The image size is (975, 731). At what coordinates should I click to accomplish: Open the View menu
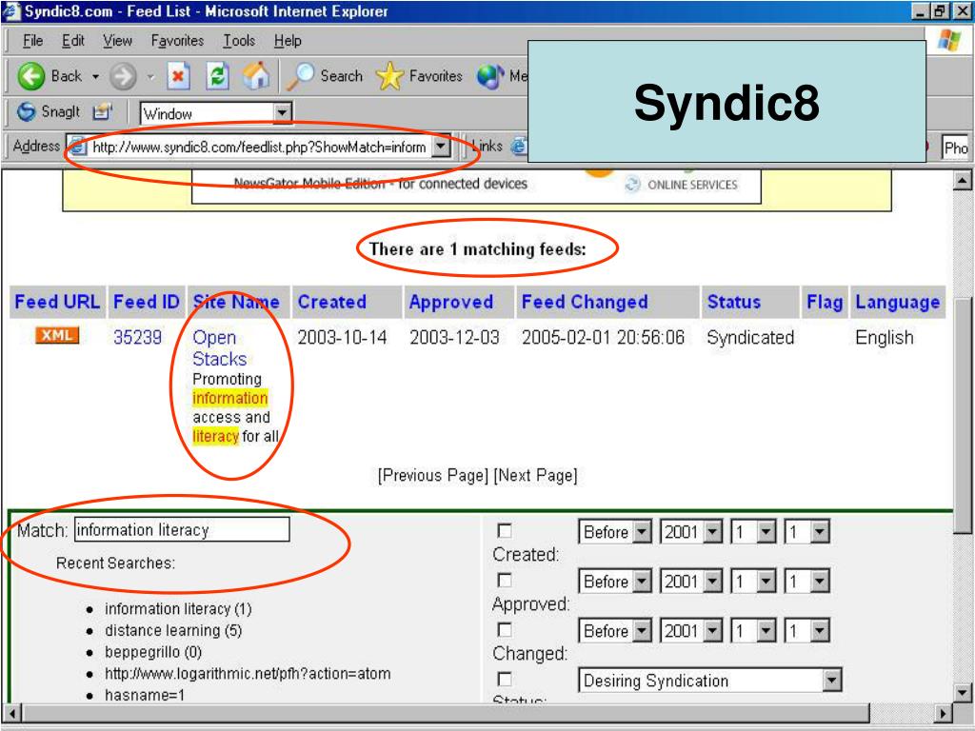click(x=117, y=41)
